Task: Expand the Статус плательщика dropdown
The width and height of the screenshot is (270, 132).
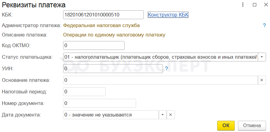Action: point(262,57)
